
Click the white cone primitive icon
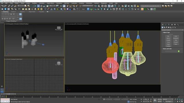pos(35,9)
